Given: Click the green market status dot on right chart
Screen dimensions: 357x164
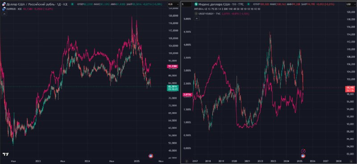Looking at the screenshot, I should click(248, 4).
